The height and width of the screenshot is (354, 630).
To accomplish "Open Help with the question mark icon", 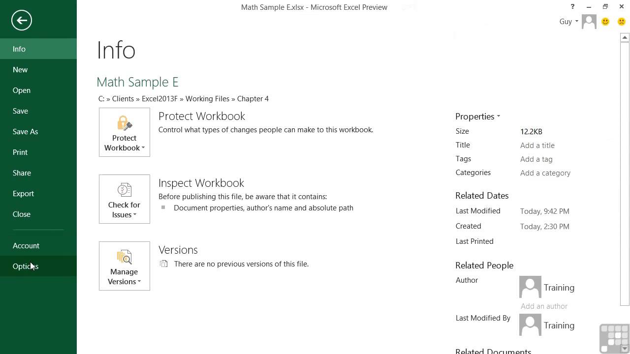I will pos(572,7).
